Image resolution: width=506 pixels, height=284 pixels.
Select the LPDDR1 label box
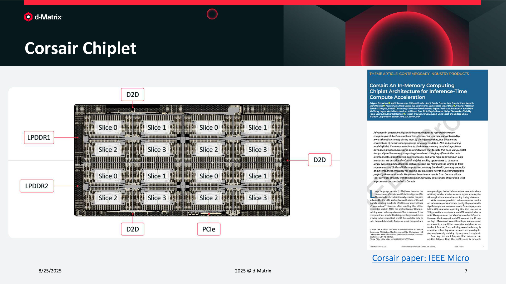[x=39, y=138]
